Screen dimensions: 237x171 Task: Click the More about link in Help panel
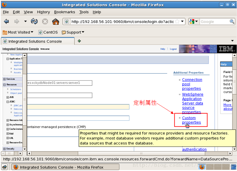[228, 107]
